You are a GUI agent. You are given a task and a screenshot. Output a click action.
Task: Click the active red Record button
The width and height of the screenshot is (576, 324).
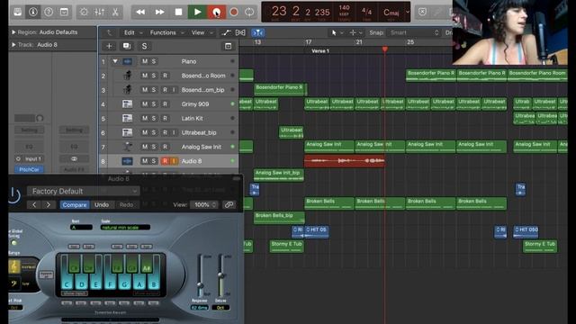tap(216, 12)
